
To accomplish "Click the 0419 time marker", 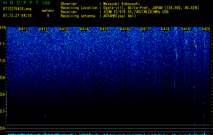I will click(186, 29).
